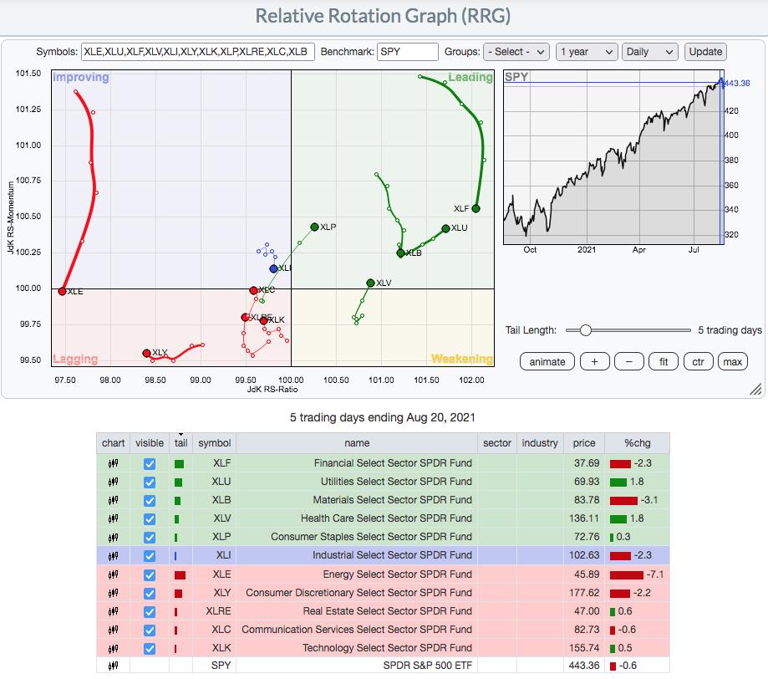Viewport: 768px width, 679px height.
Task: Uncheck visible checkbox for XLE
Action: [150, 575]
